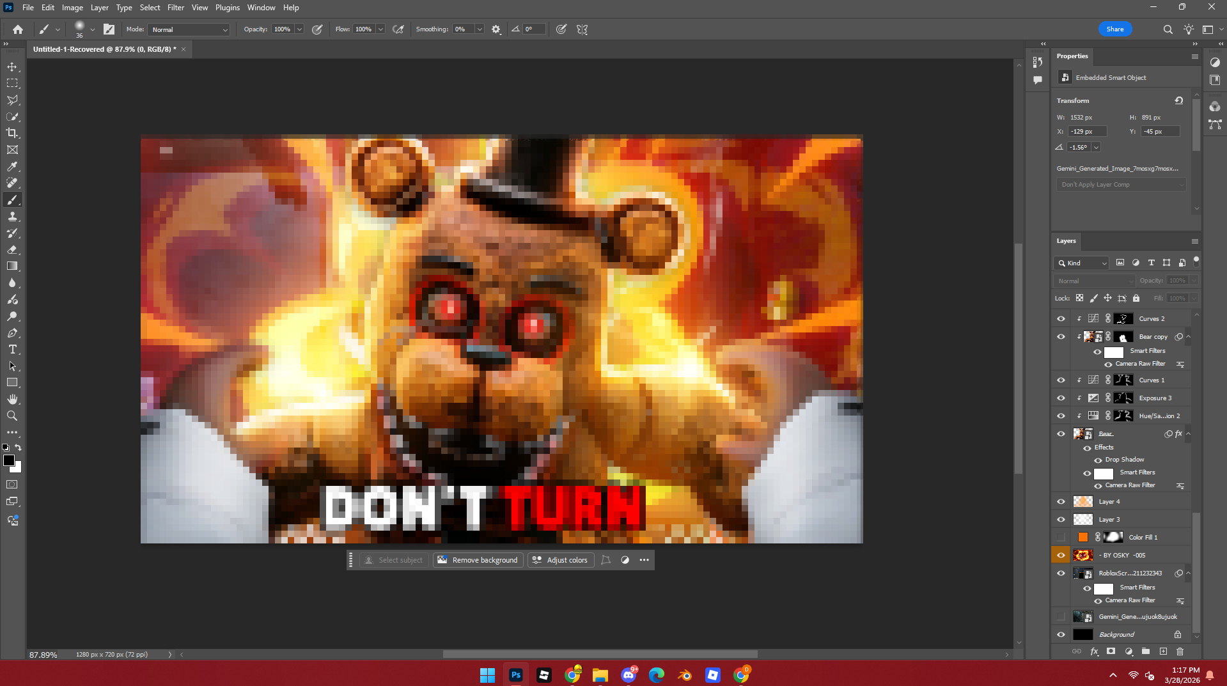Select the Move tool

pos(12,67)
